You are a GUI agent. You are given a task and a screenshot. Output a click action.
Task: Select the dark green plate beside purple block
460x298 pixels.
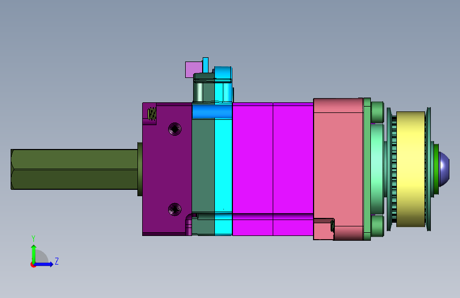pyautogui.click(x=203, y=166)
